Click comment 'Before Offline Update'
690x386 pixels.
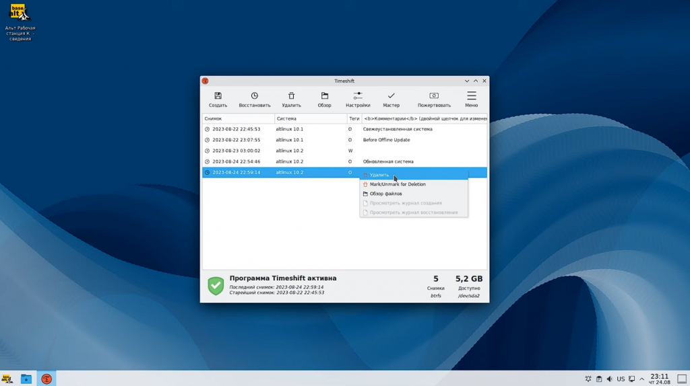pyautogui.click(x=386, y=140)
